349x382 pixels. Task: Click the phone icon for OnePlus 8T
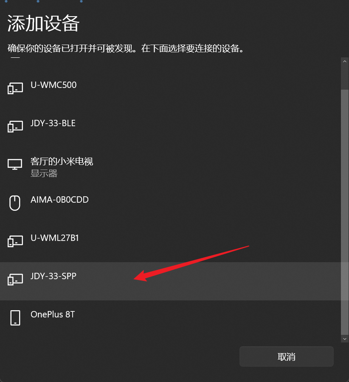coord(15,318)
